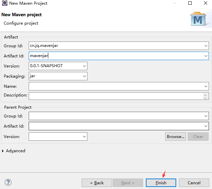Go to previous page with Back button
This screenshot has width=212, height=189.
97,183
